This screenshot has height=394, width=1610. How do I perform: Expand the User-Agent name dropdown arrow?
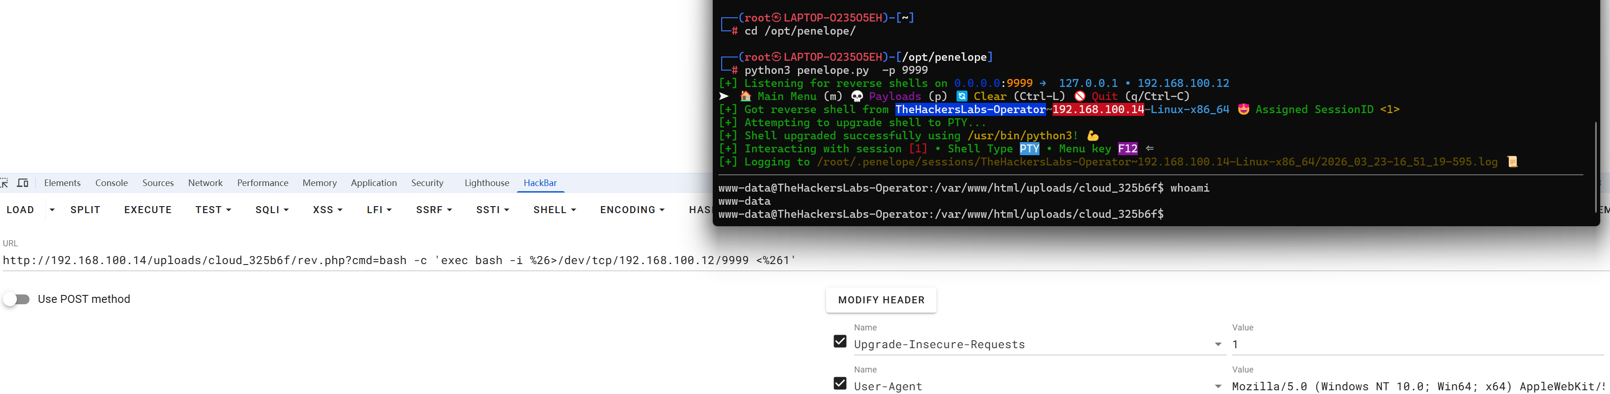(1218, 387)
